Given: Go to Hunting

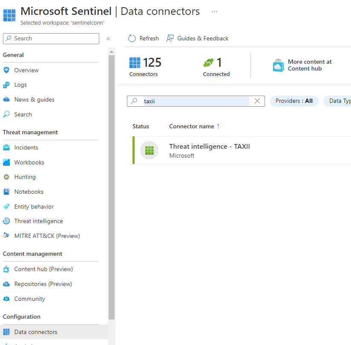Looking at the screenshot, I should coord(25,177).
